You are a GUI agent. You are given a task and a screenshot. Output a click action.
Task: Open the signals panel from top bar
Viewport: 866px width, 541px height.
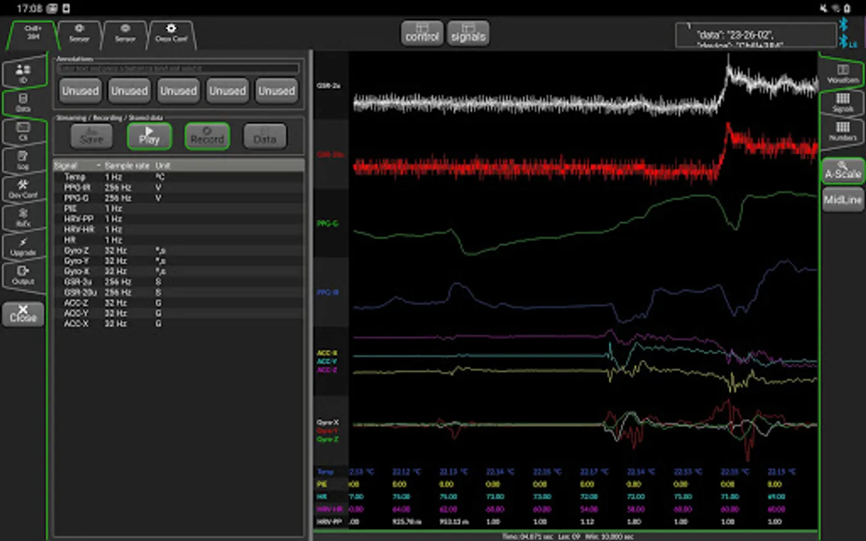(x=468, y=33)
